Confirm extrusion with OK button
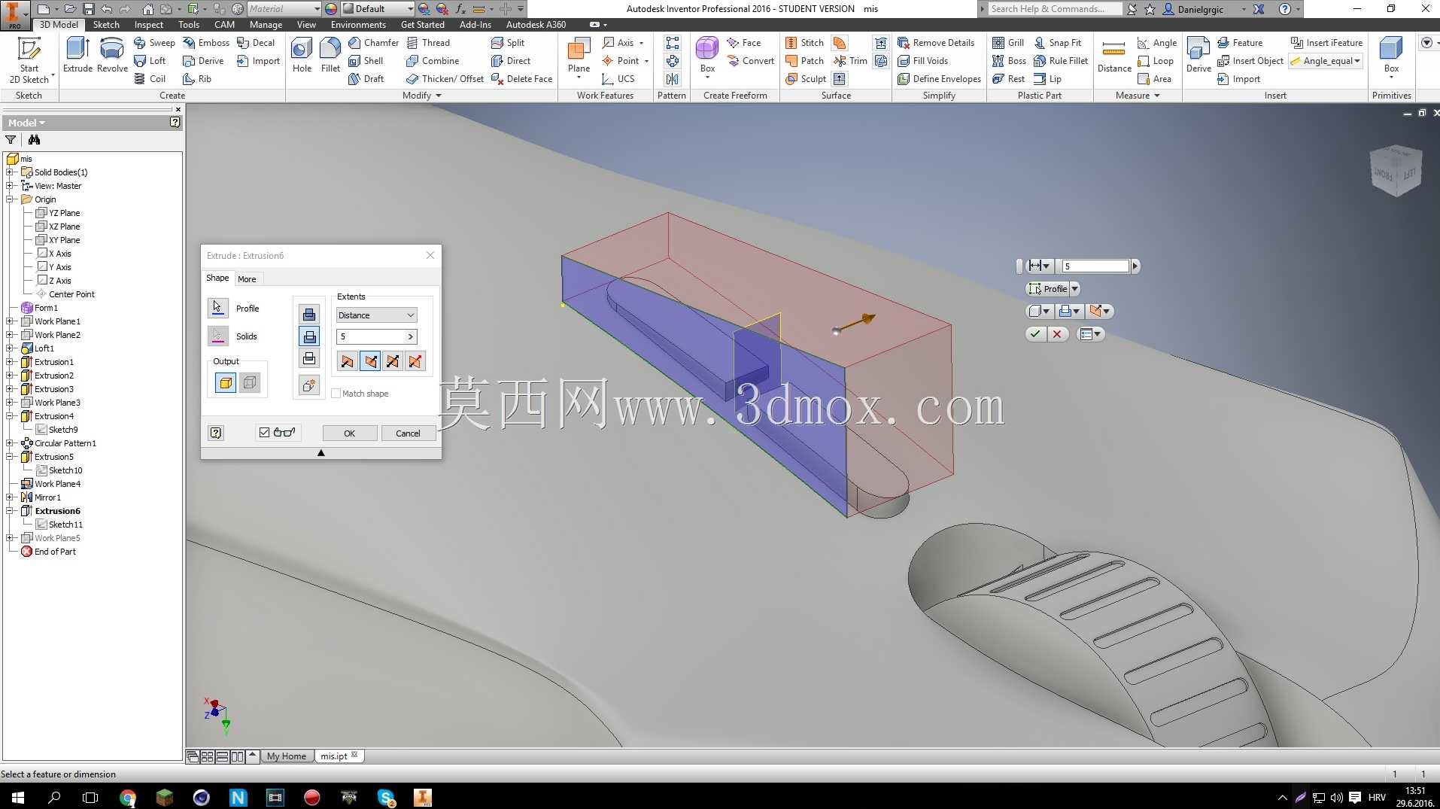The height and width of the screenshot is (809, 1440). pyautogui.click(x=350, y=433)
